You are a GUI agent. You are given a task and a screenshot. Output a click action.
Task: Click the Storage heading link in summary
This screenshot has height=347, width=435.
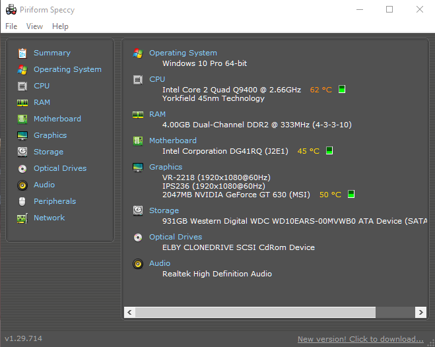[164, 210]
